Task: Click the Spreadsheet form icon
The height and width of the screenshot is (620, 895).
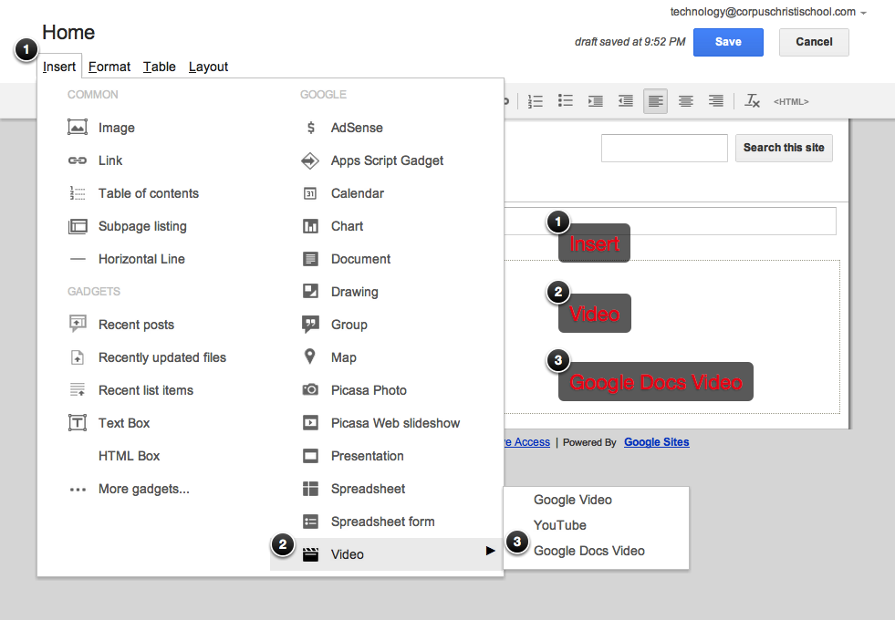Action: [310, 522]
